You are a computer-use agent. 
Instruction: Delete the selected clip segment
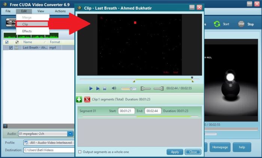(x=87, y=99)
